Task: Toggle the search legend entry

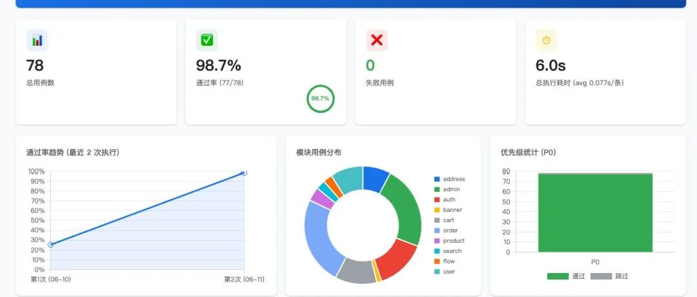Action: click(x=448, y=251)
